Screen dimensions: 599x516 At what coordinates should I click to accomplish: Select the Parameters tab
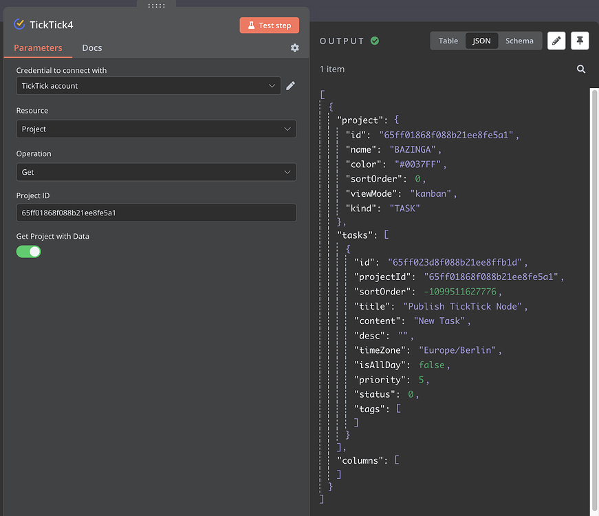click(38, 48)
